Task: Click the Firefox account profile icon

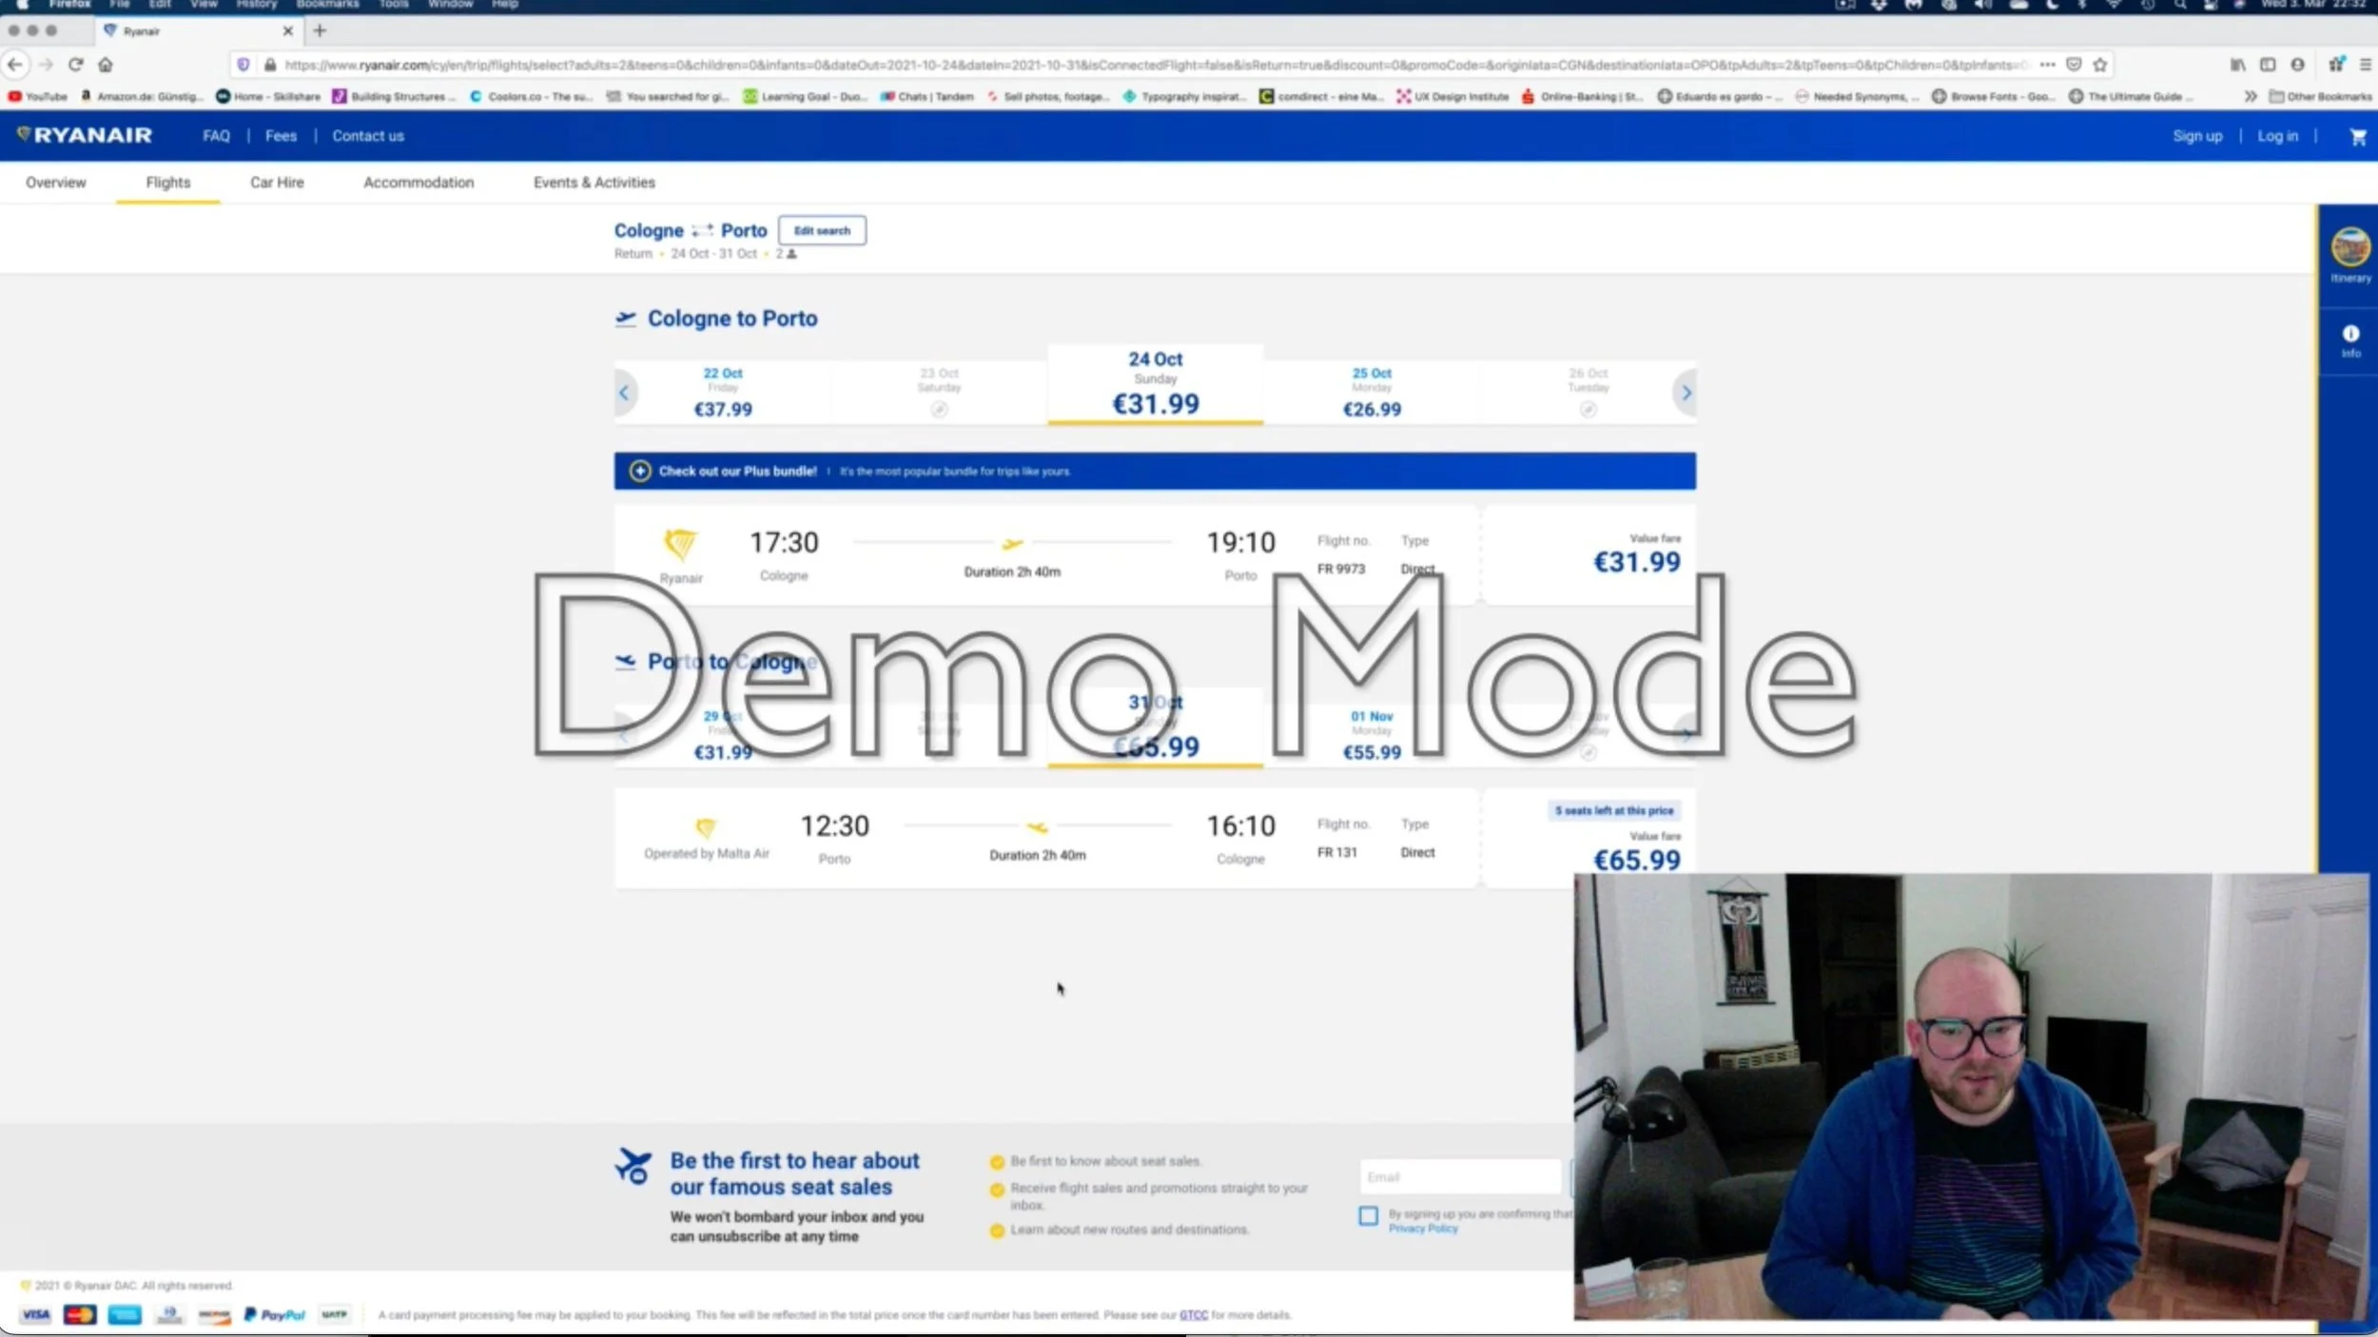Action: pyautogui.click(x=2297, y=65)
